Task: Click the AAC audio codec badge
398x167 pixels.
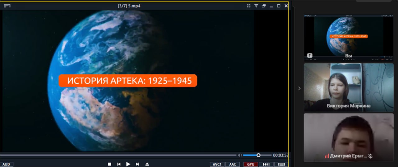Action: point(233,164)
